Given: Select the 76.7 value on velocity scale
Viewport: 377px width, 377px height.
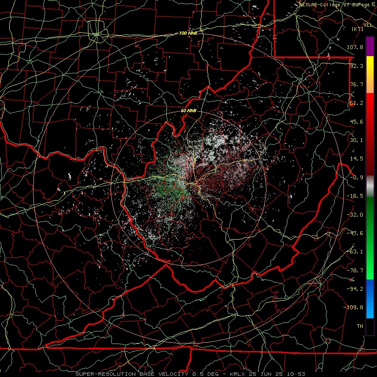Looking at the screenshot, I should 356,84.
